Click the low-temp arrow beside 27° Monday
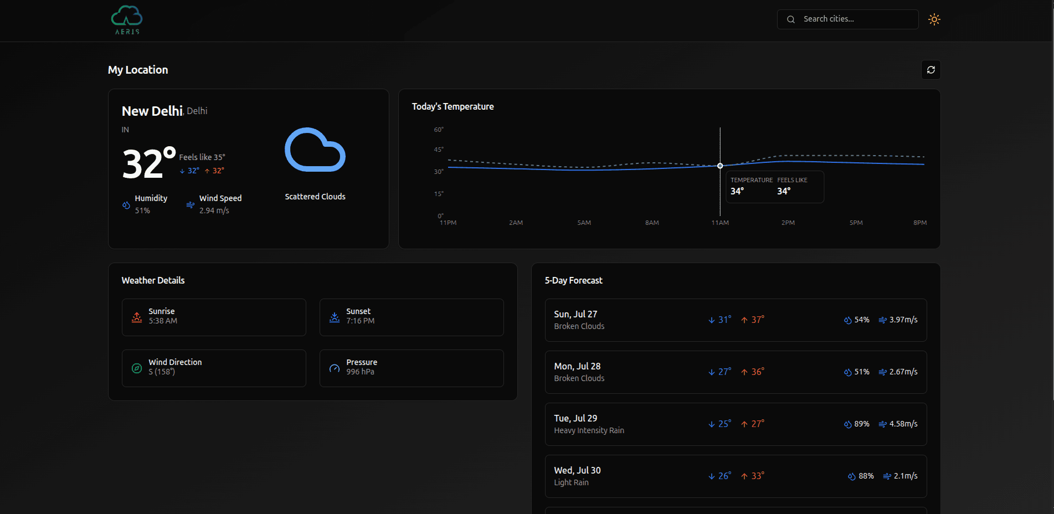The width and height of the screenshot is (1054, 514). click(712, 372)
